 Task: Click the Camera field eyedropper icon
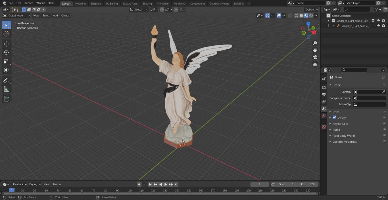pyautogui.click(x=383, y=92)
